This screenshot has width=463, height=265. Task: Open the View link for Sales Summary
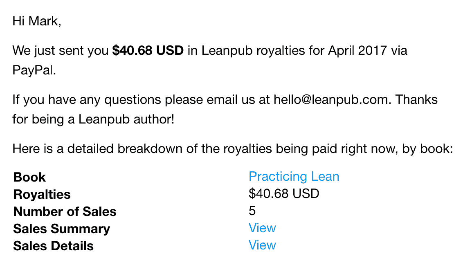[262, 228]
